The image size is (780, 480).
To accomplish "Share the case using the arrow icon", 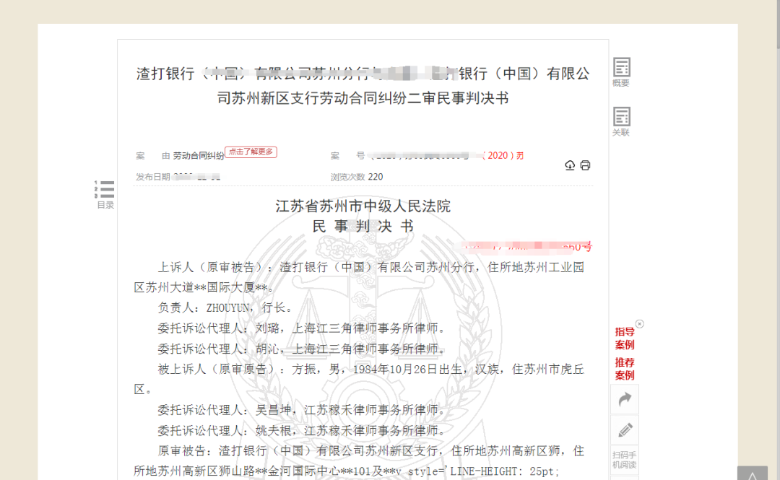I will click(624, 398).
